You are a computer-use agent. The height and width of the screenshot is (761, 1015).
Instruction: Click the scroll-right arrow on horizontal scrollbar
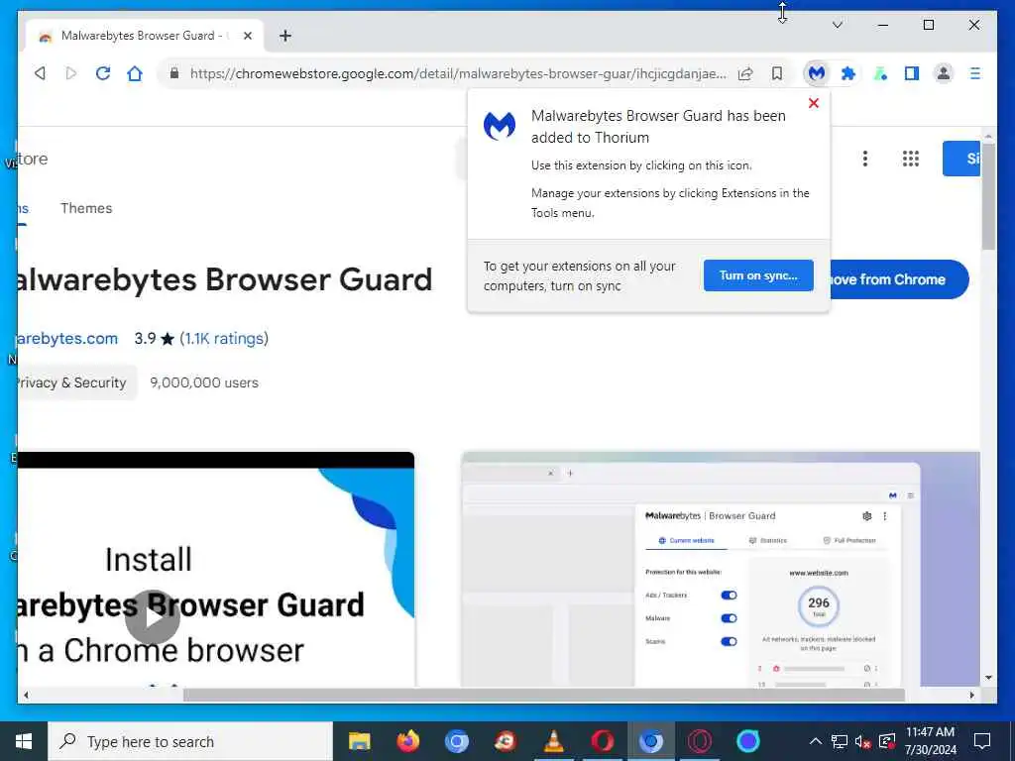pos(971,695)
